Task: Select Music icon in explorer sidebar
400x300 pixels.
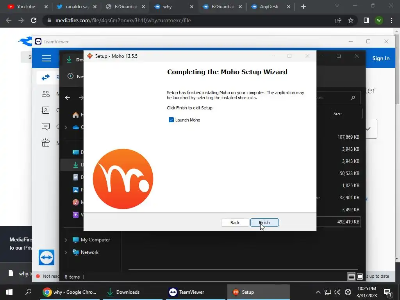Action: [x=76, y=202]
